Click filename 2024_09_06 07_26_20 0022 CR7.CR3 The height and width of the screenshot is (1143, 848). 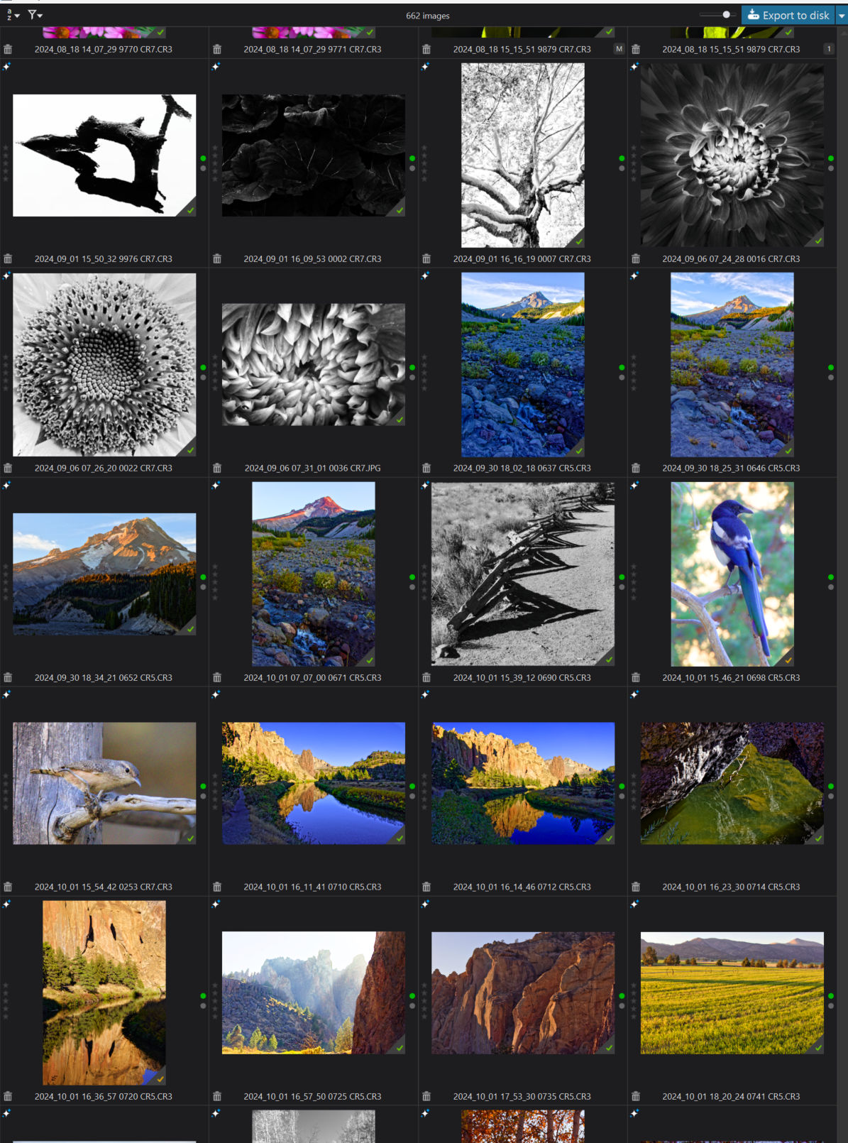(x=104, y=469)
